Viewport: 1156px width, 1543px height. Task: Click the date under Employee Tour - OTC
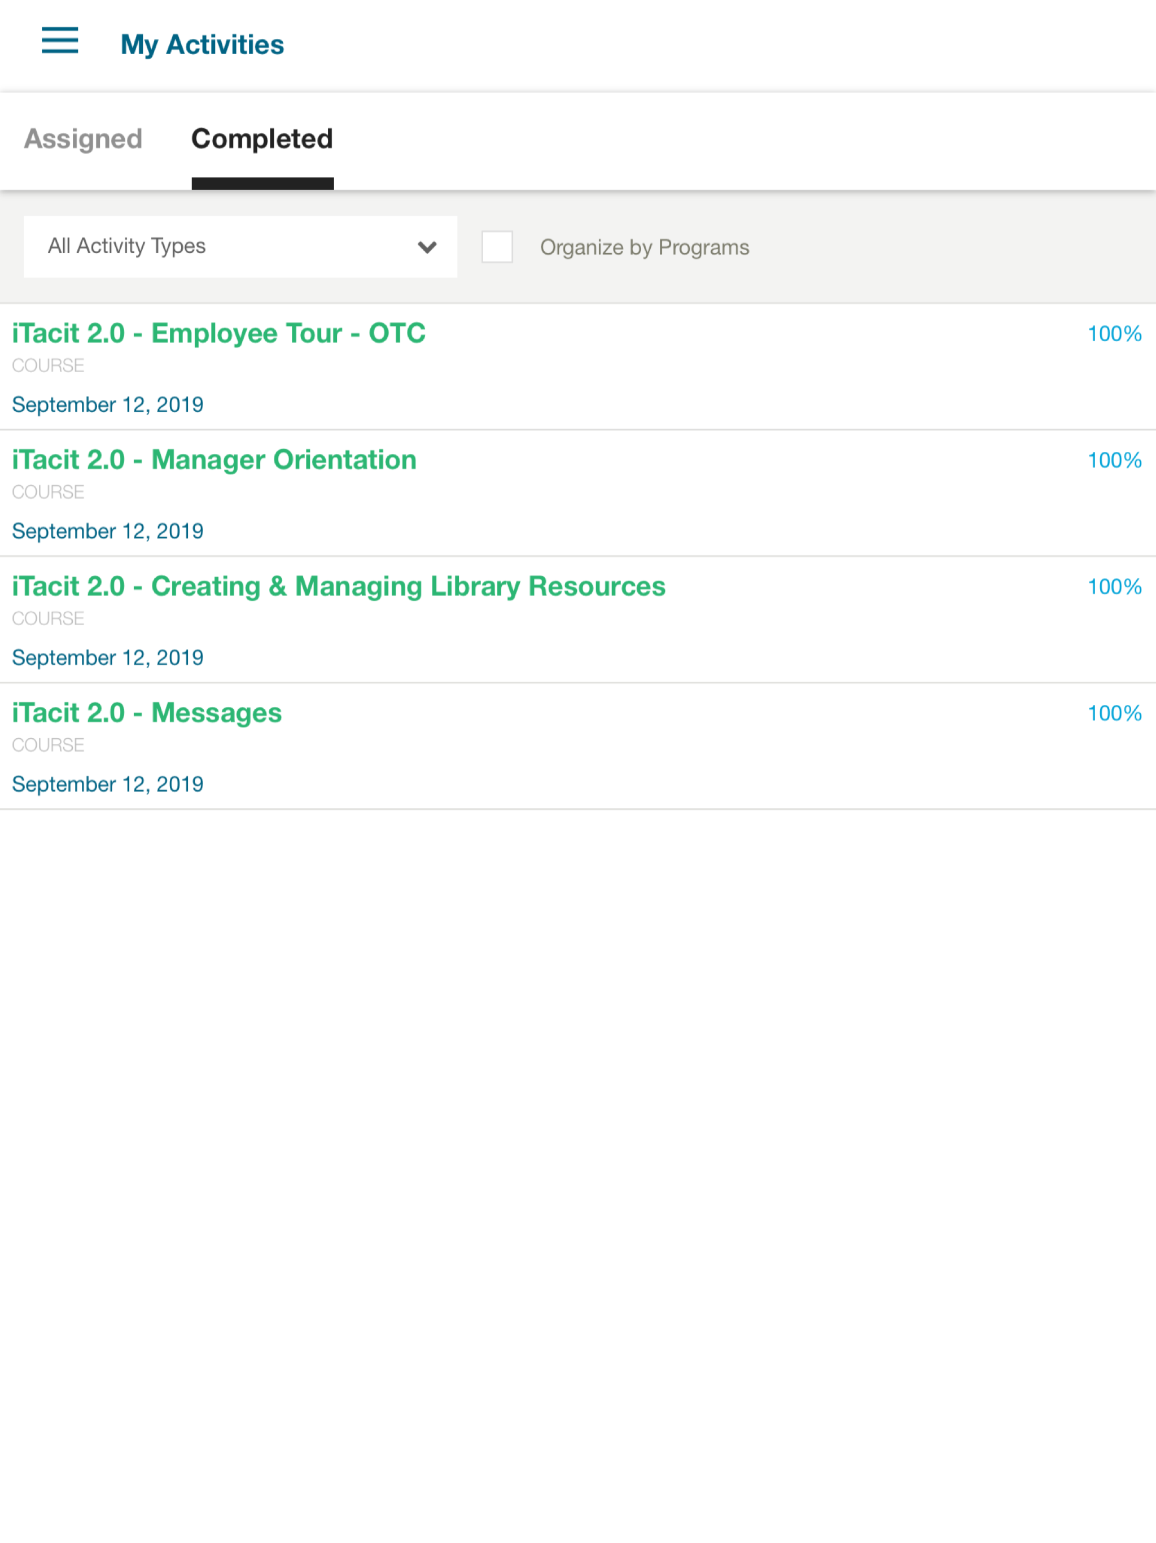tap(108, 404)
